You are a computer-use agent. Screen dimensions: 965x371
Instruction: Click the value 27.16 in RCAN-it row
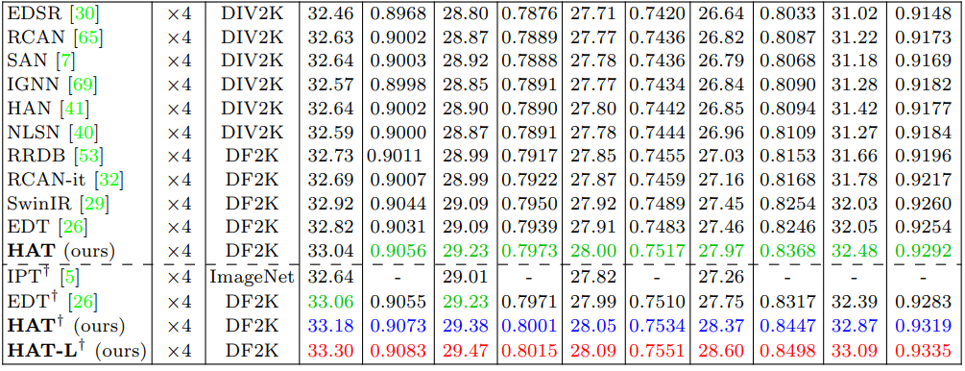click(721, 180)
